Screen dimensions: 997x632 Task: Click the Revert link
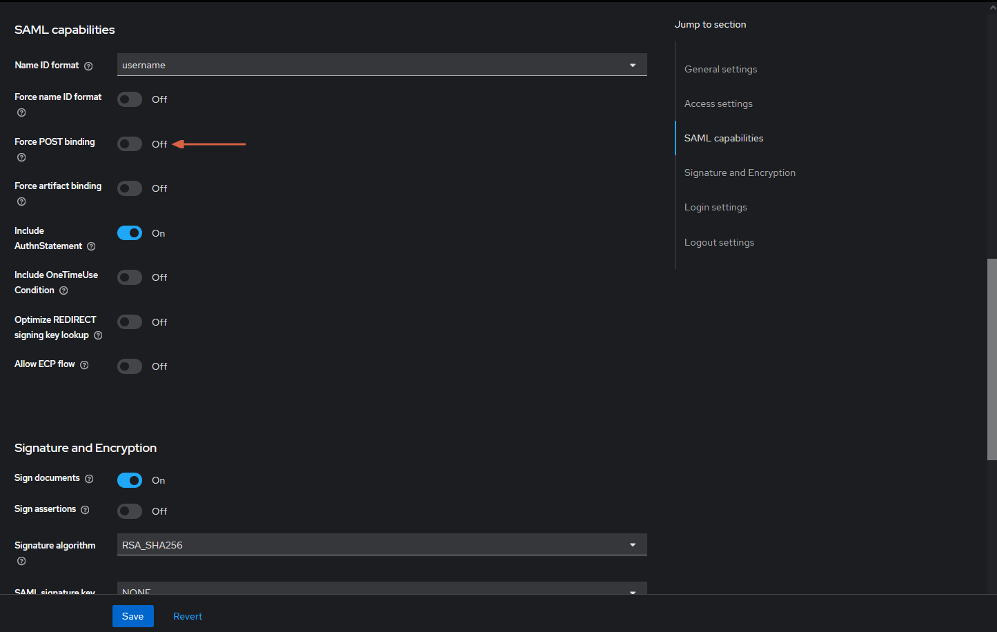[x=188, y=616]
